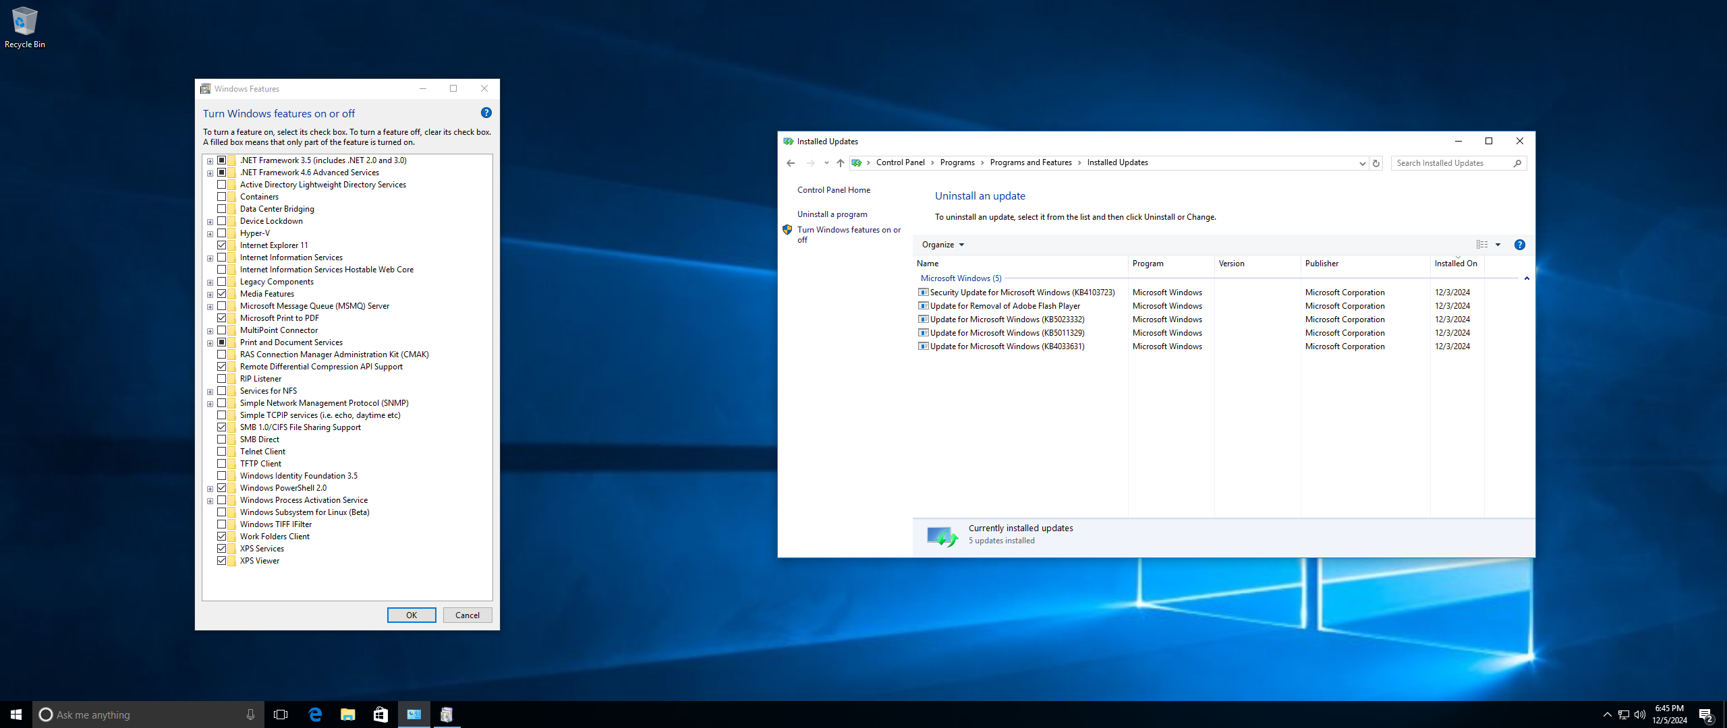
Task: Uncheck Microsoft Print to PDF checkbox
Action: click(x=221, y=318)
